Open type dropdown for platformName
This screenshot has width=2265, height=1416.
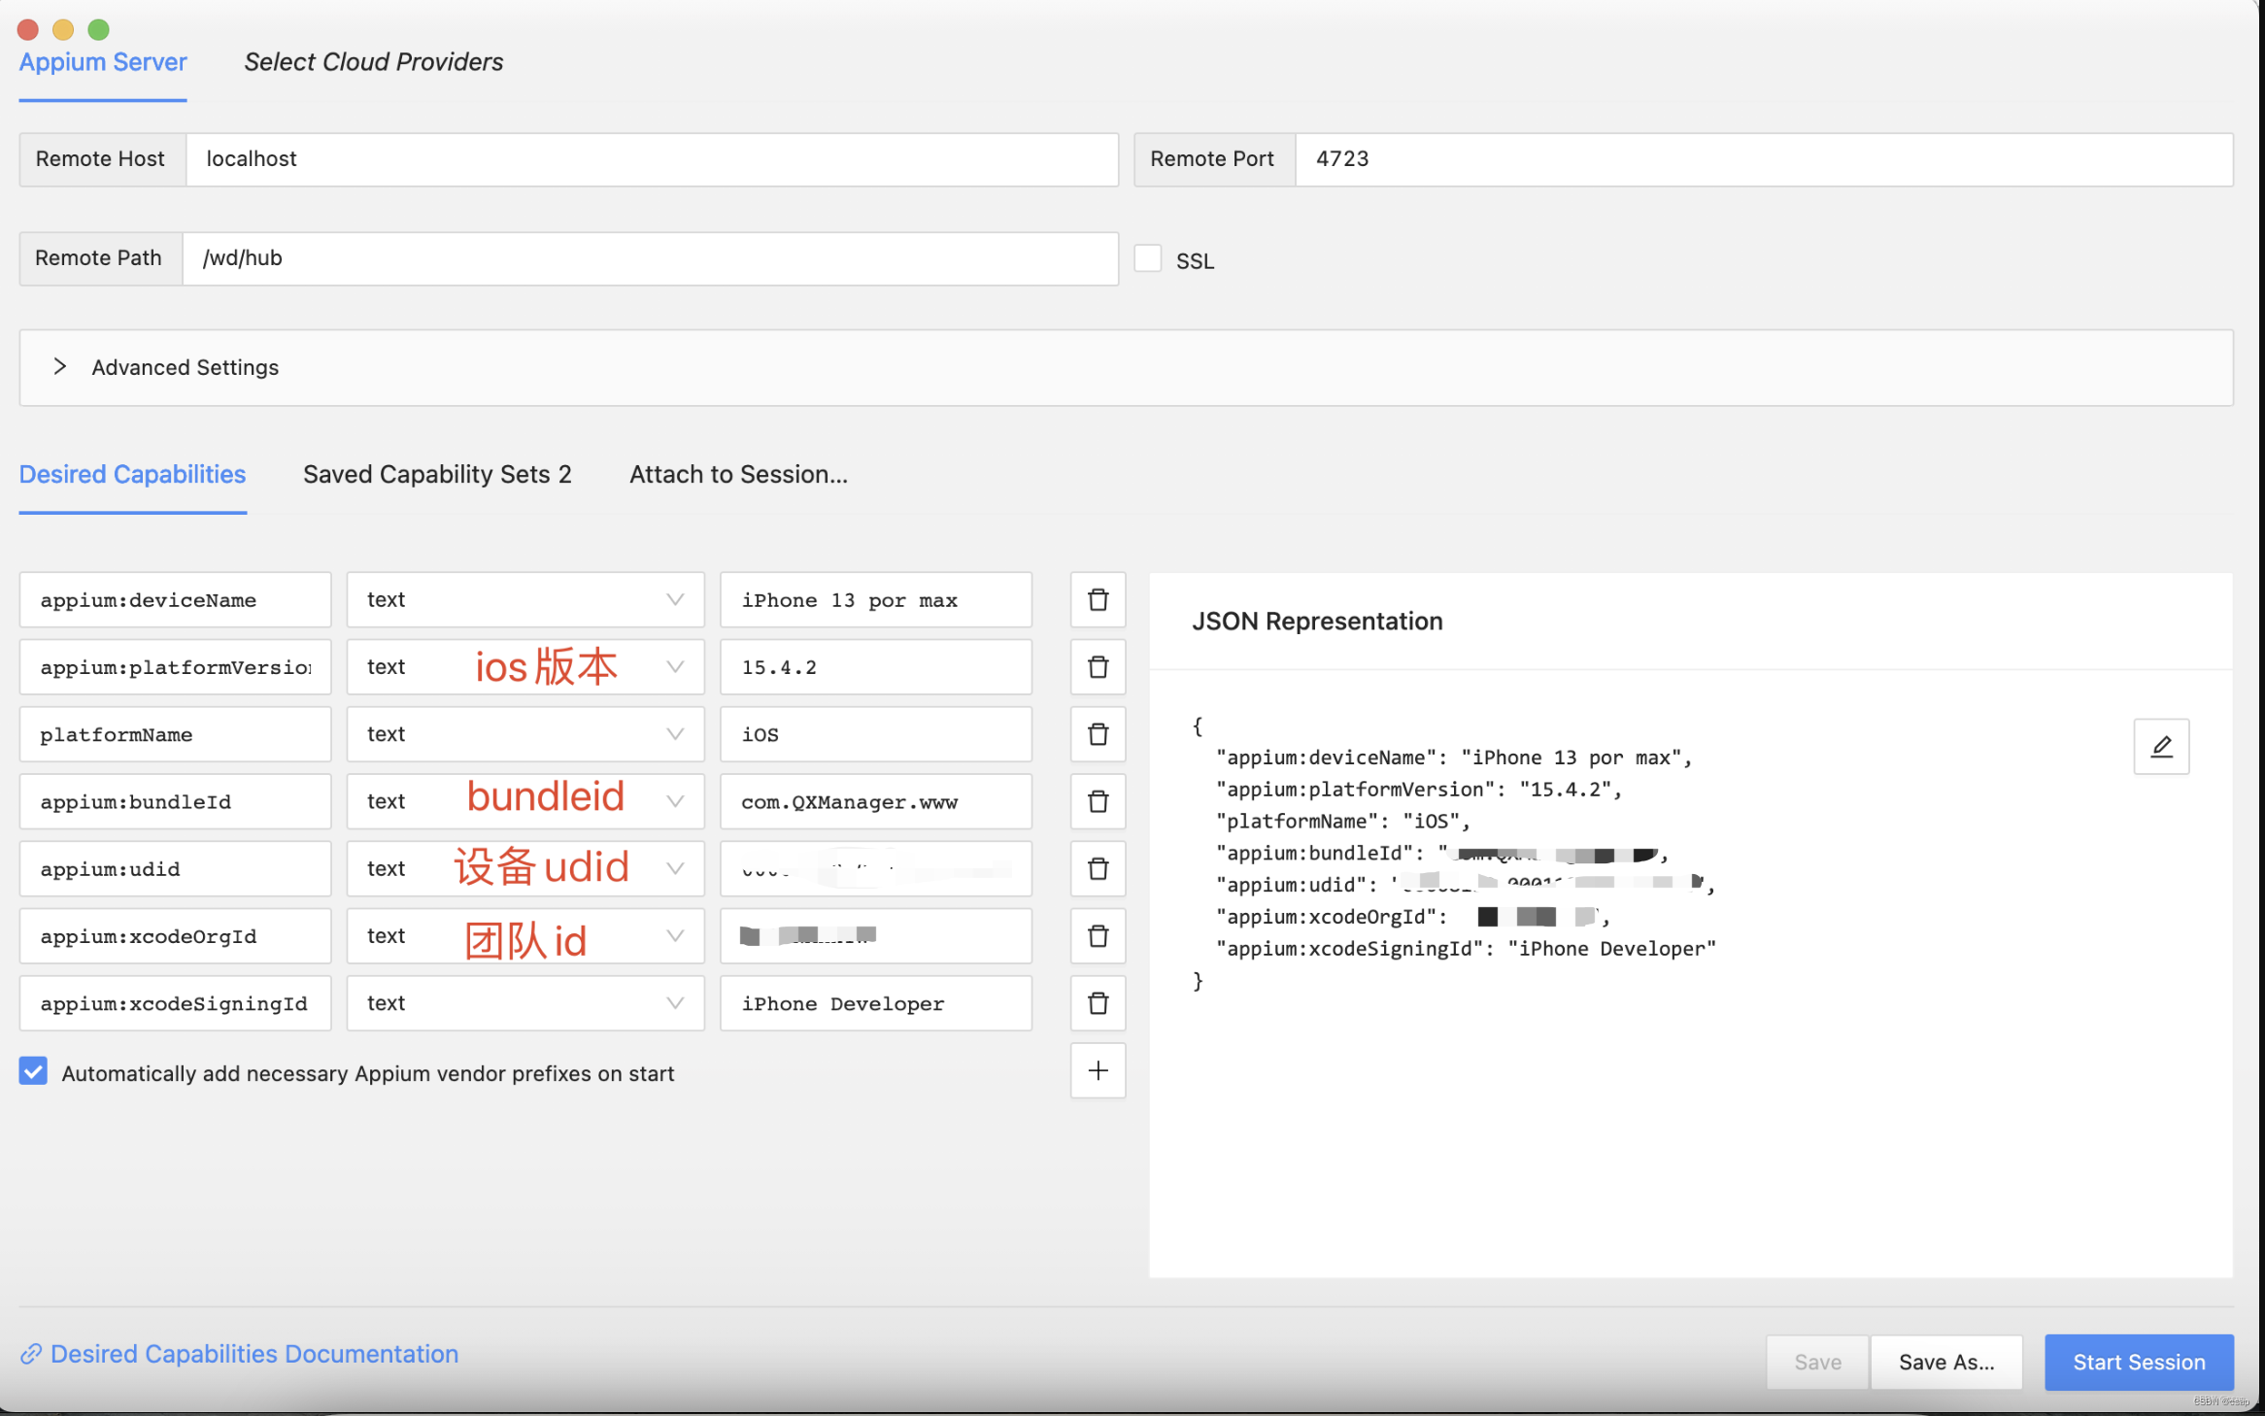tap(524, 733)
